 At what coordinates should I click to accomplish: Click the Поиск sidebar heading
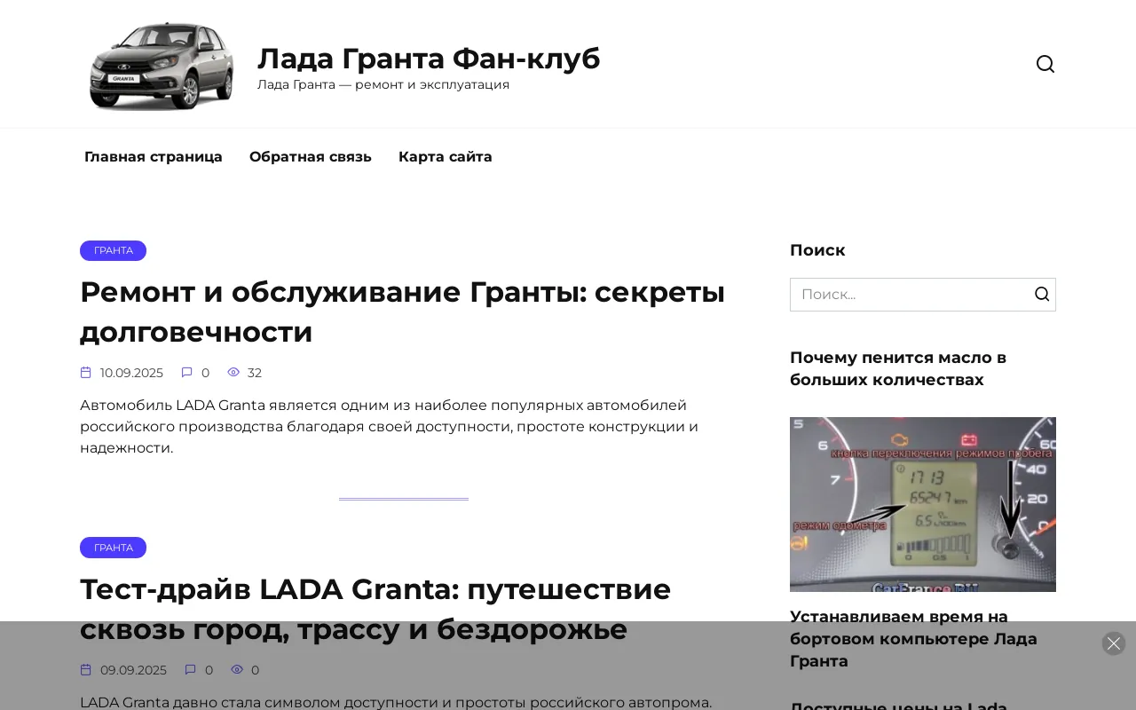coord(817,250)
